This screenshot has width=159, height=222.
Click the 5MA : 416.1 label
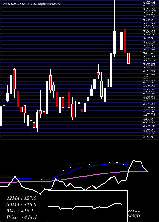click(20, 211)
